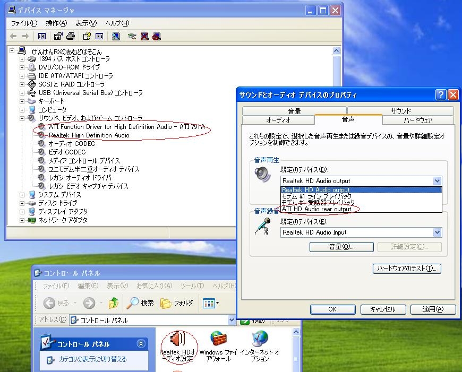Click the ハードウェアのテスト(T)... button

coord(407,269)
